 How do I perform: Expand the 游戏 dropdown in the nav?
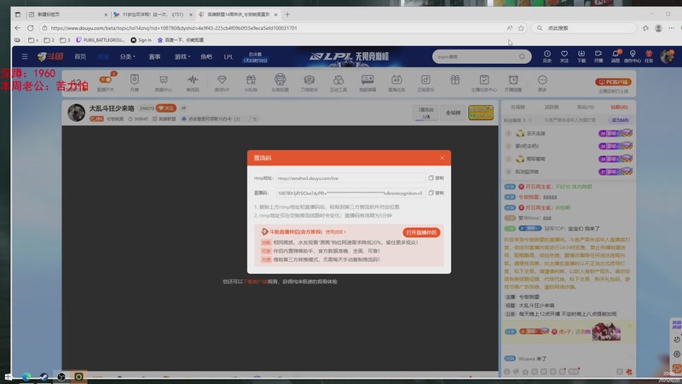coord(182,56)
